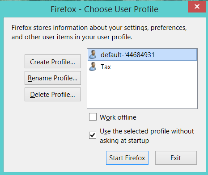This screenshot has width=208, height=175.
Task: Choose Delete Profile... button
Action: click(53, 94)
